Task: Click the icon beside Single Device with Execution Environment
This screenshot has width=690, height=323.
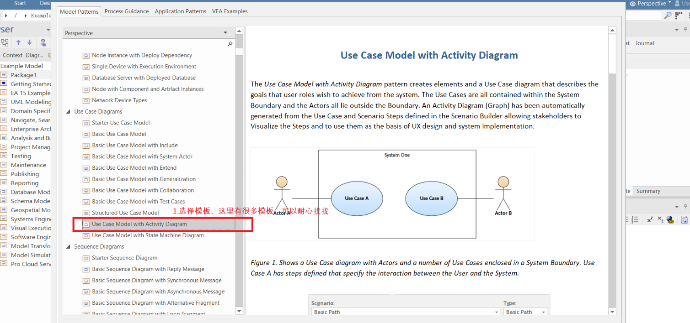Action: click(86, 67)
